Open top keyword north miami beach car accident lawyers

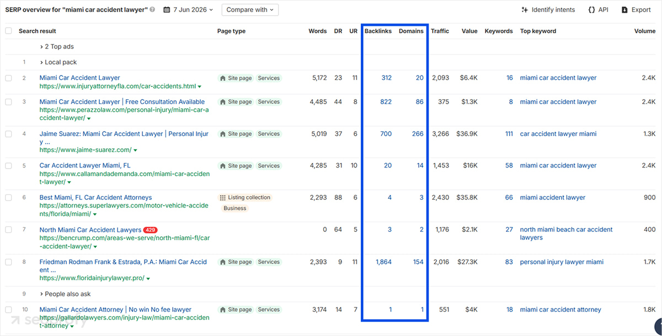click(567, 234)
